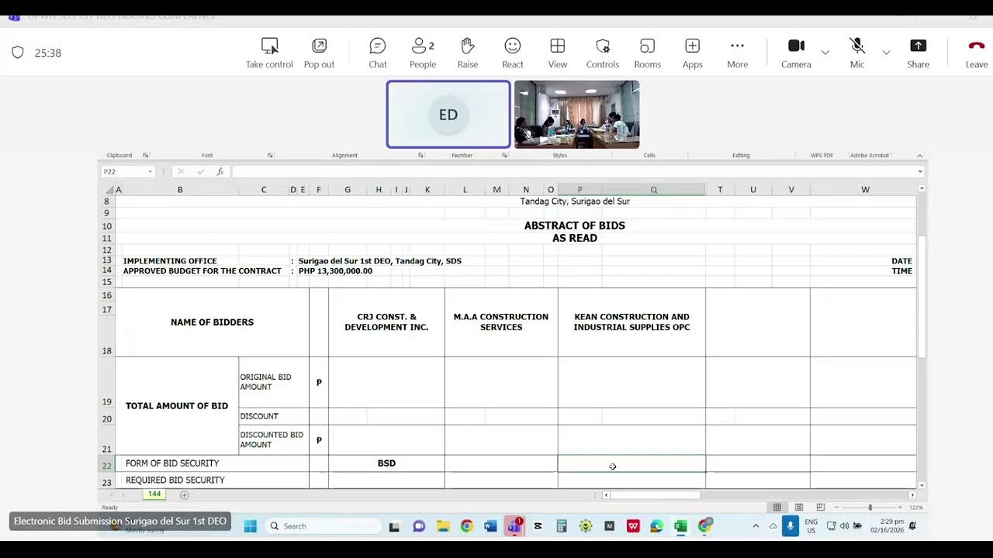Click the BSD cell in row 22
Image resolution: width=993 pixels, height=558 pixels.
coord(386,463)
